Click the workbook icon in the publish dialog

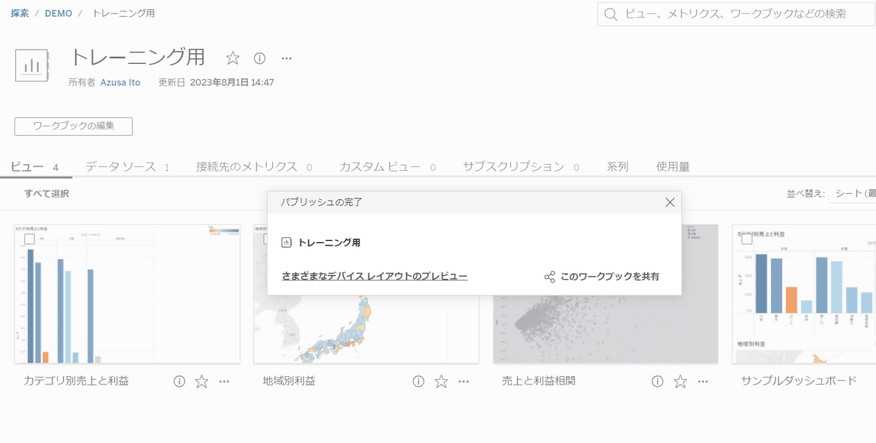point(287,242)
